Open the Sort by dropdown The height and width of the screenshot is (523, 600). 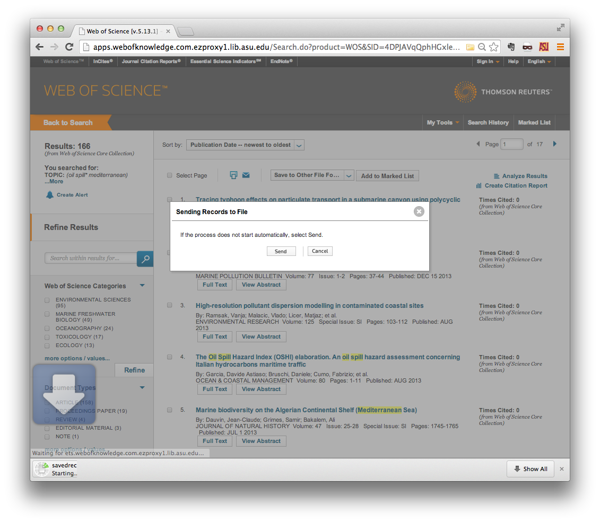tap(245, 145)
